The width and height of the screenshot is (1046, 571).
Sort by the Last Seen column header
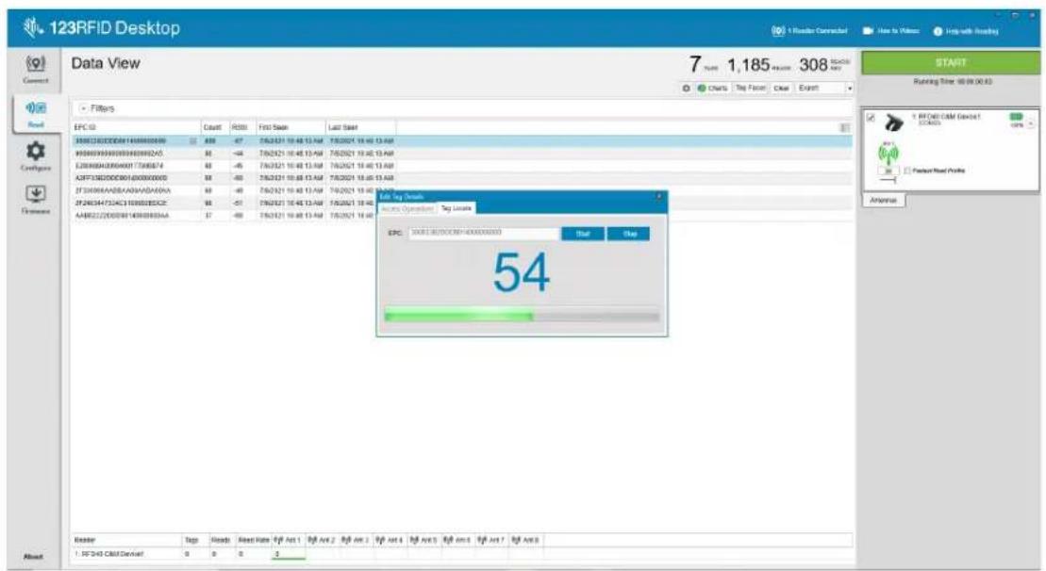(x=361, y=127)
